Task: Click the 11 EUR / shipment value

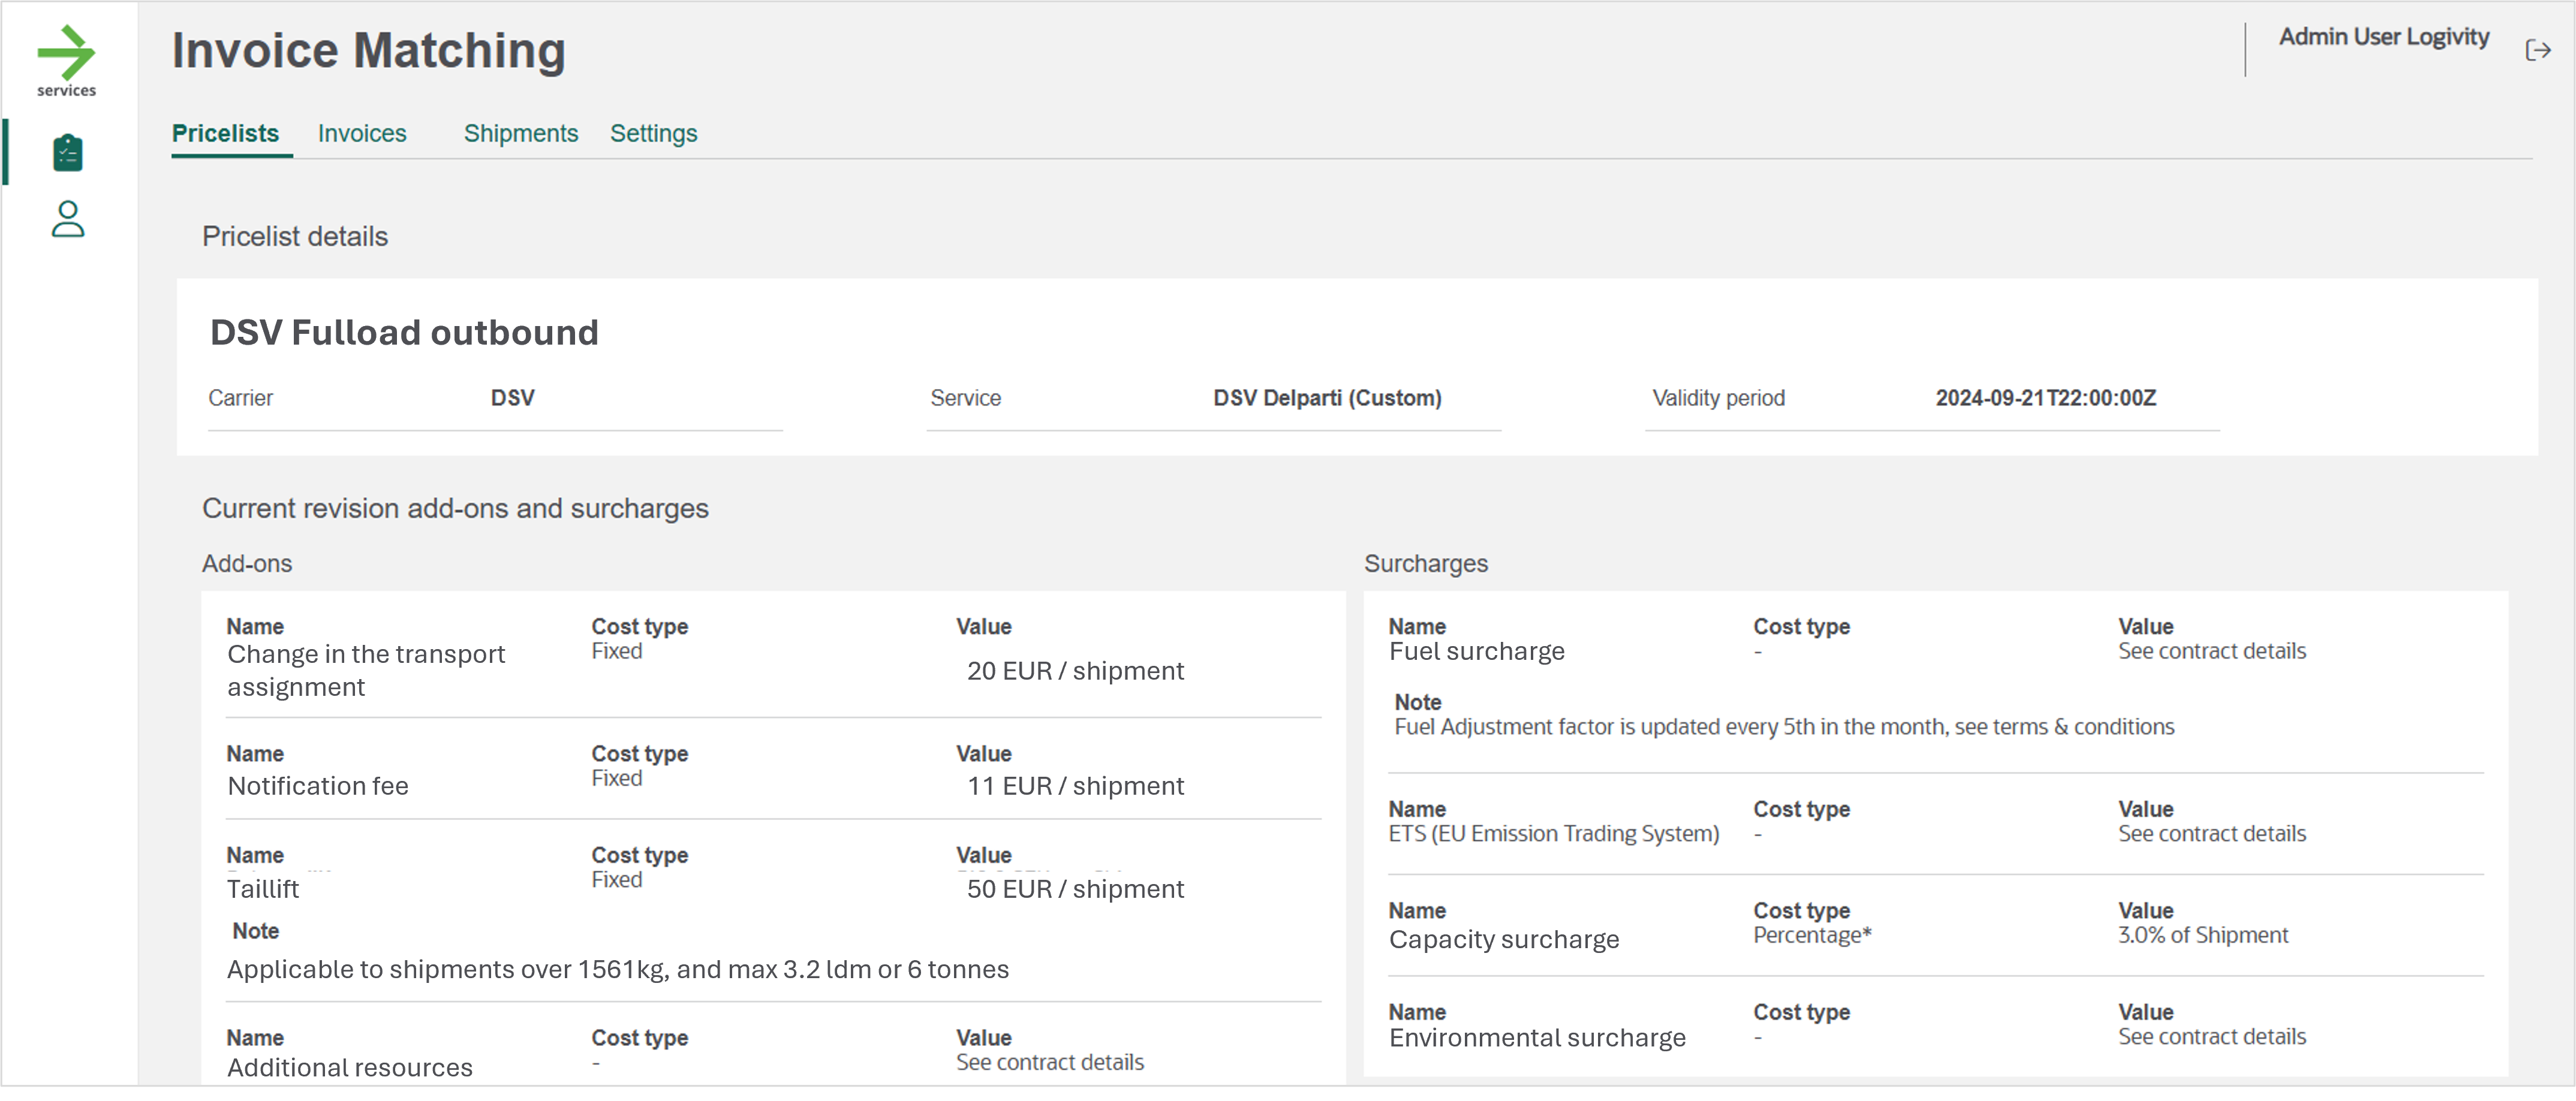Action: tap(1075, 785)
